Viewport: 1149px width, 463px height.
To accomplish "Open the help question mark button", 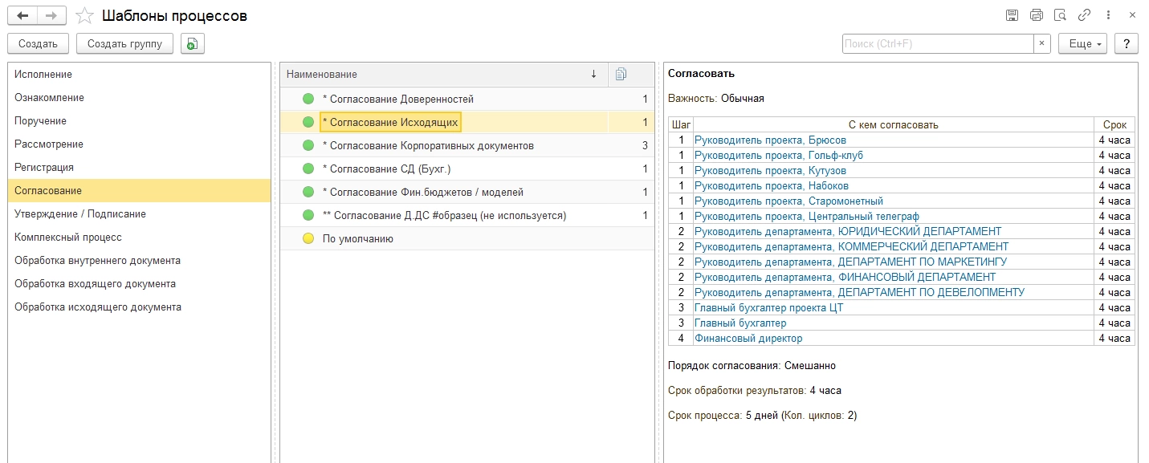I will click(1127, 44).
